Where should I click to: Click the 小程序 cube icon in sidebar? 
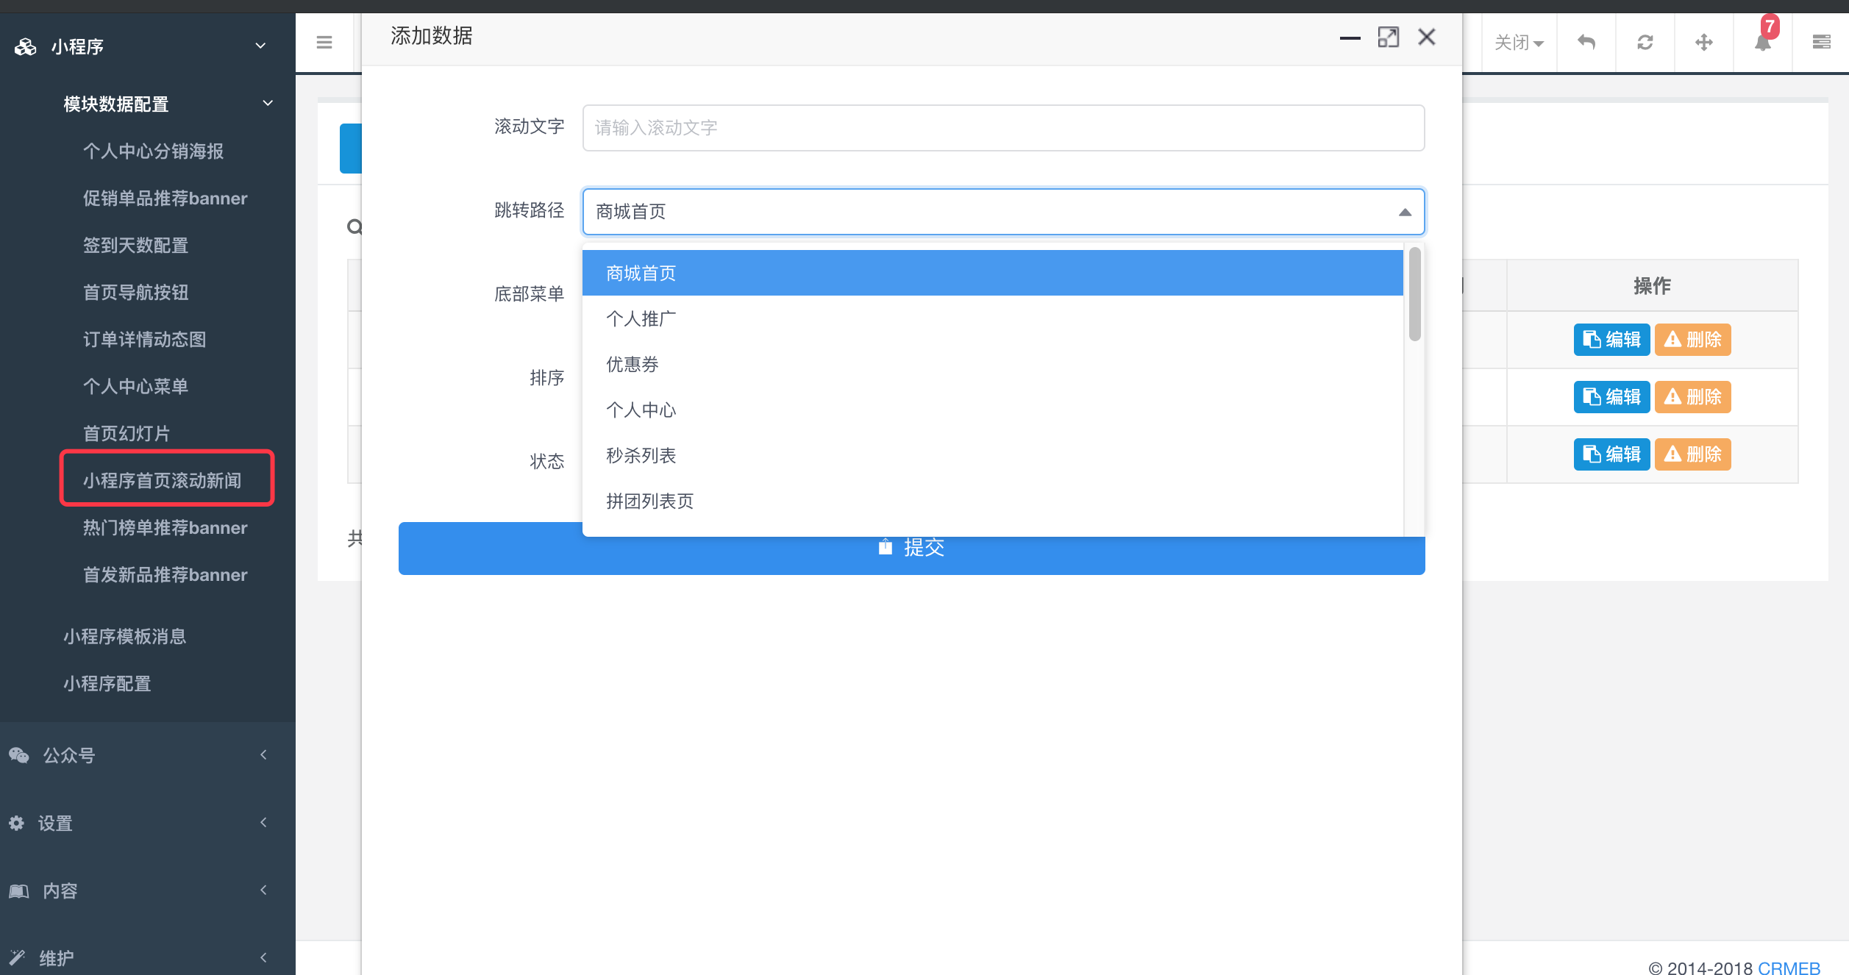(x=26, y=47)
